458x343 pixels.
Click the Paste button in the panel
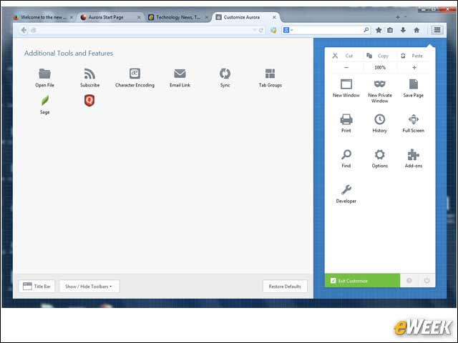[412, 56]
